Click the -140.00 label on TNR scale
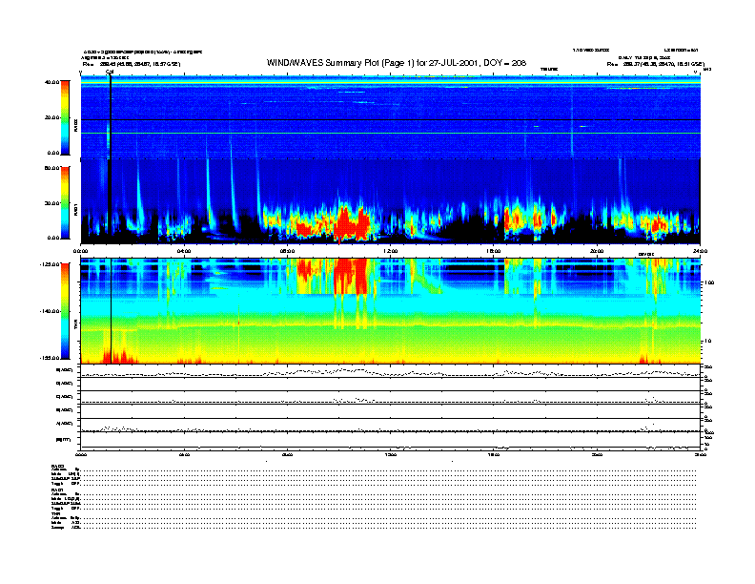The width and height of the screenshot is (755, 584). pyautogui.click(x=50, y=311)
